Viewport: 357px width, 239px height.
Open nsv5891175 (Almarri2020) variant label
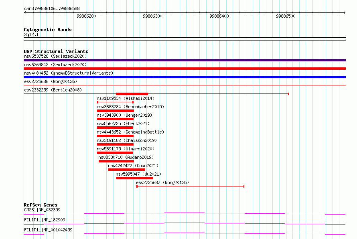126,149
